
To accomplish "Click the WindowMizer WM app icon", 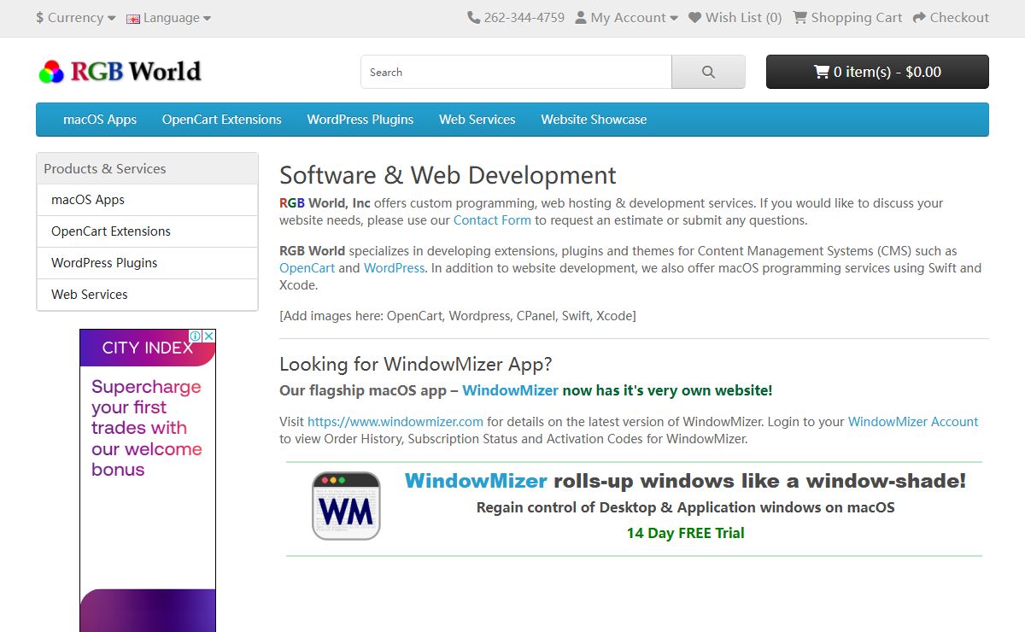I will (x=346, y=506).
